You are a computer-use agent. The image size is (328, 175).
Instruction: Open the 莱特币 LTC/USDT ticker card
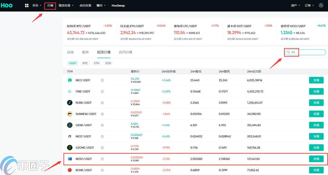[x=196, y=32]
